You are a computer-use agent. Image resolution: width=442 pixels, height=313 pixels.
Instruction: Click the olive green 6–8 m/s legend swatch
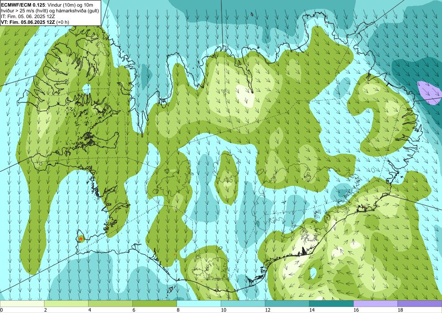(155, 303)
